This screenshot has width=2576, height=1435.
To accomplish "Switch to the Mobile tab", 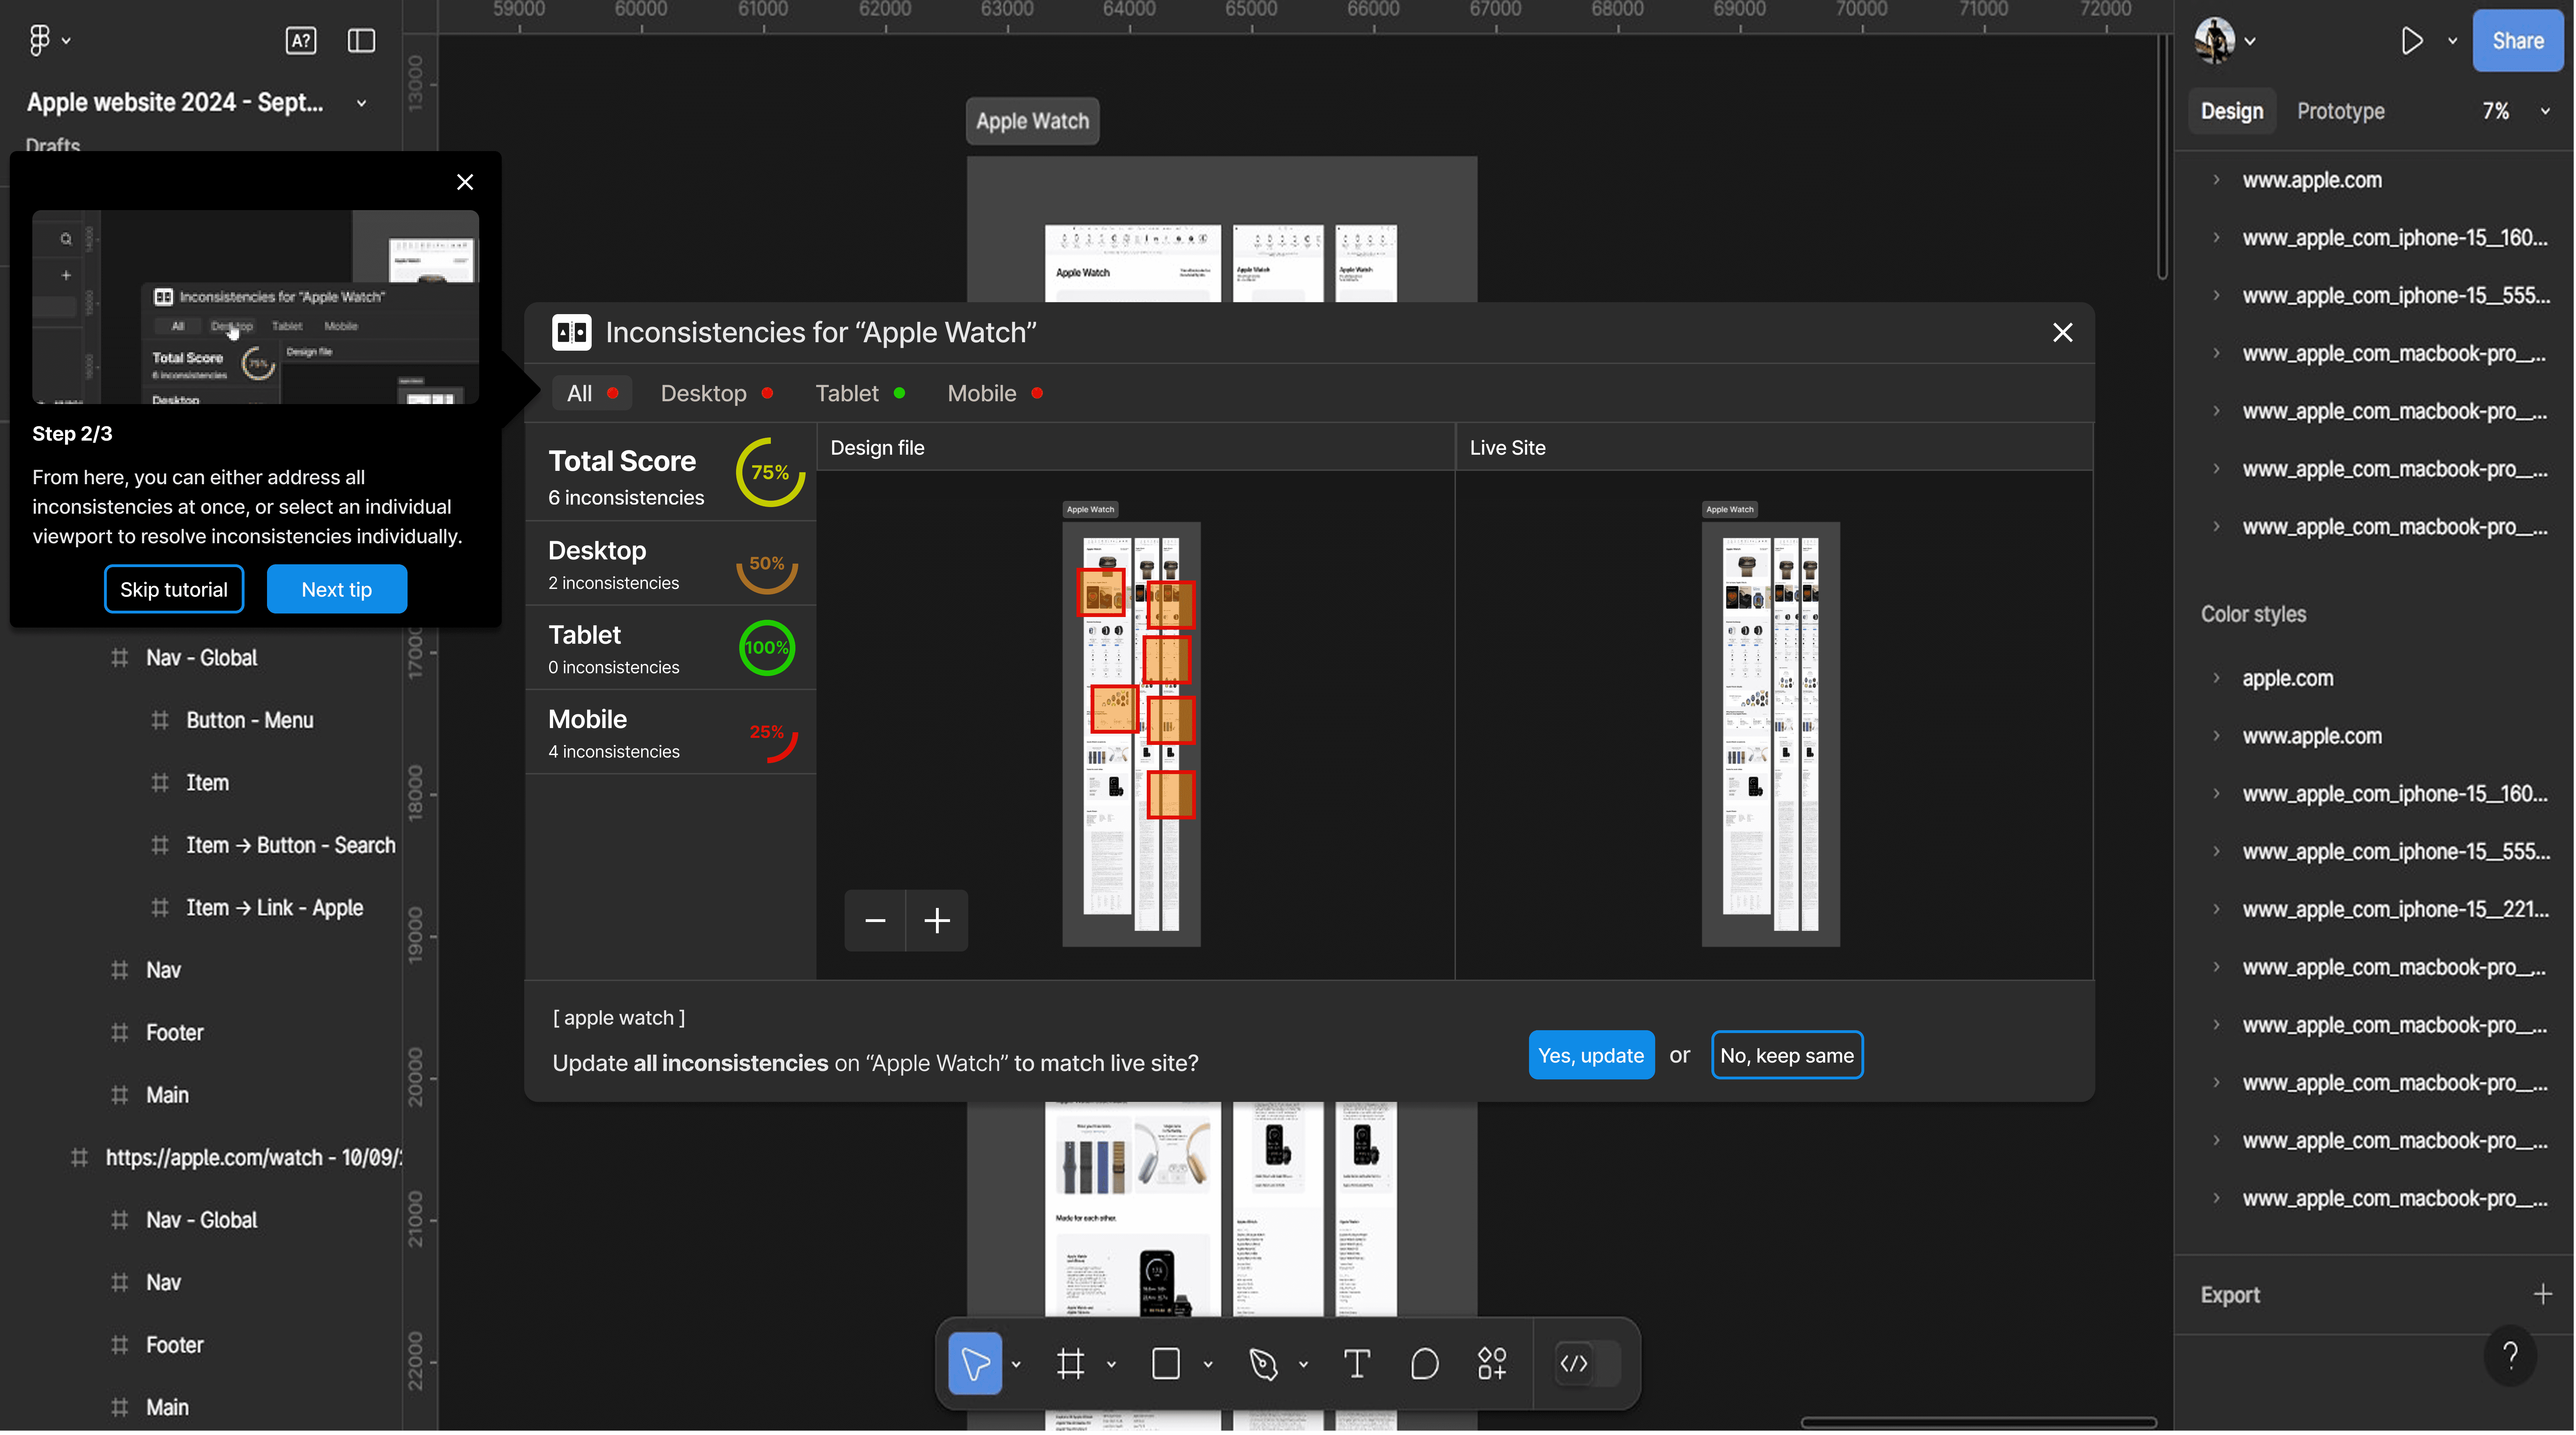I will [x=982, y=393].
